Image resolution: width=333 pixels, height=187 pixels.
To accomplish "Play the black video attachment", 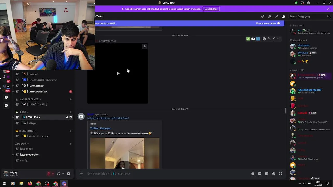I will coord(118,74).
